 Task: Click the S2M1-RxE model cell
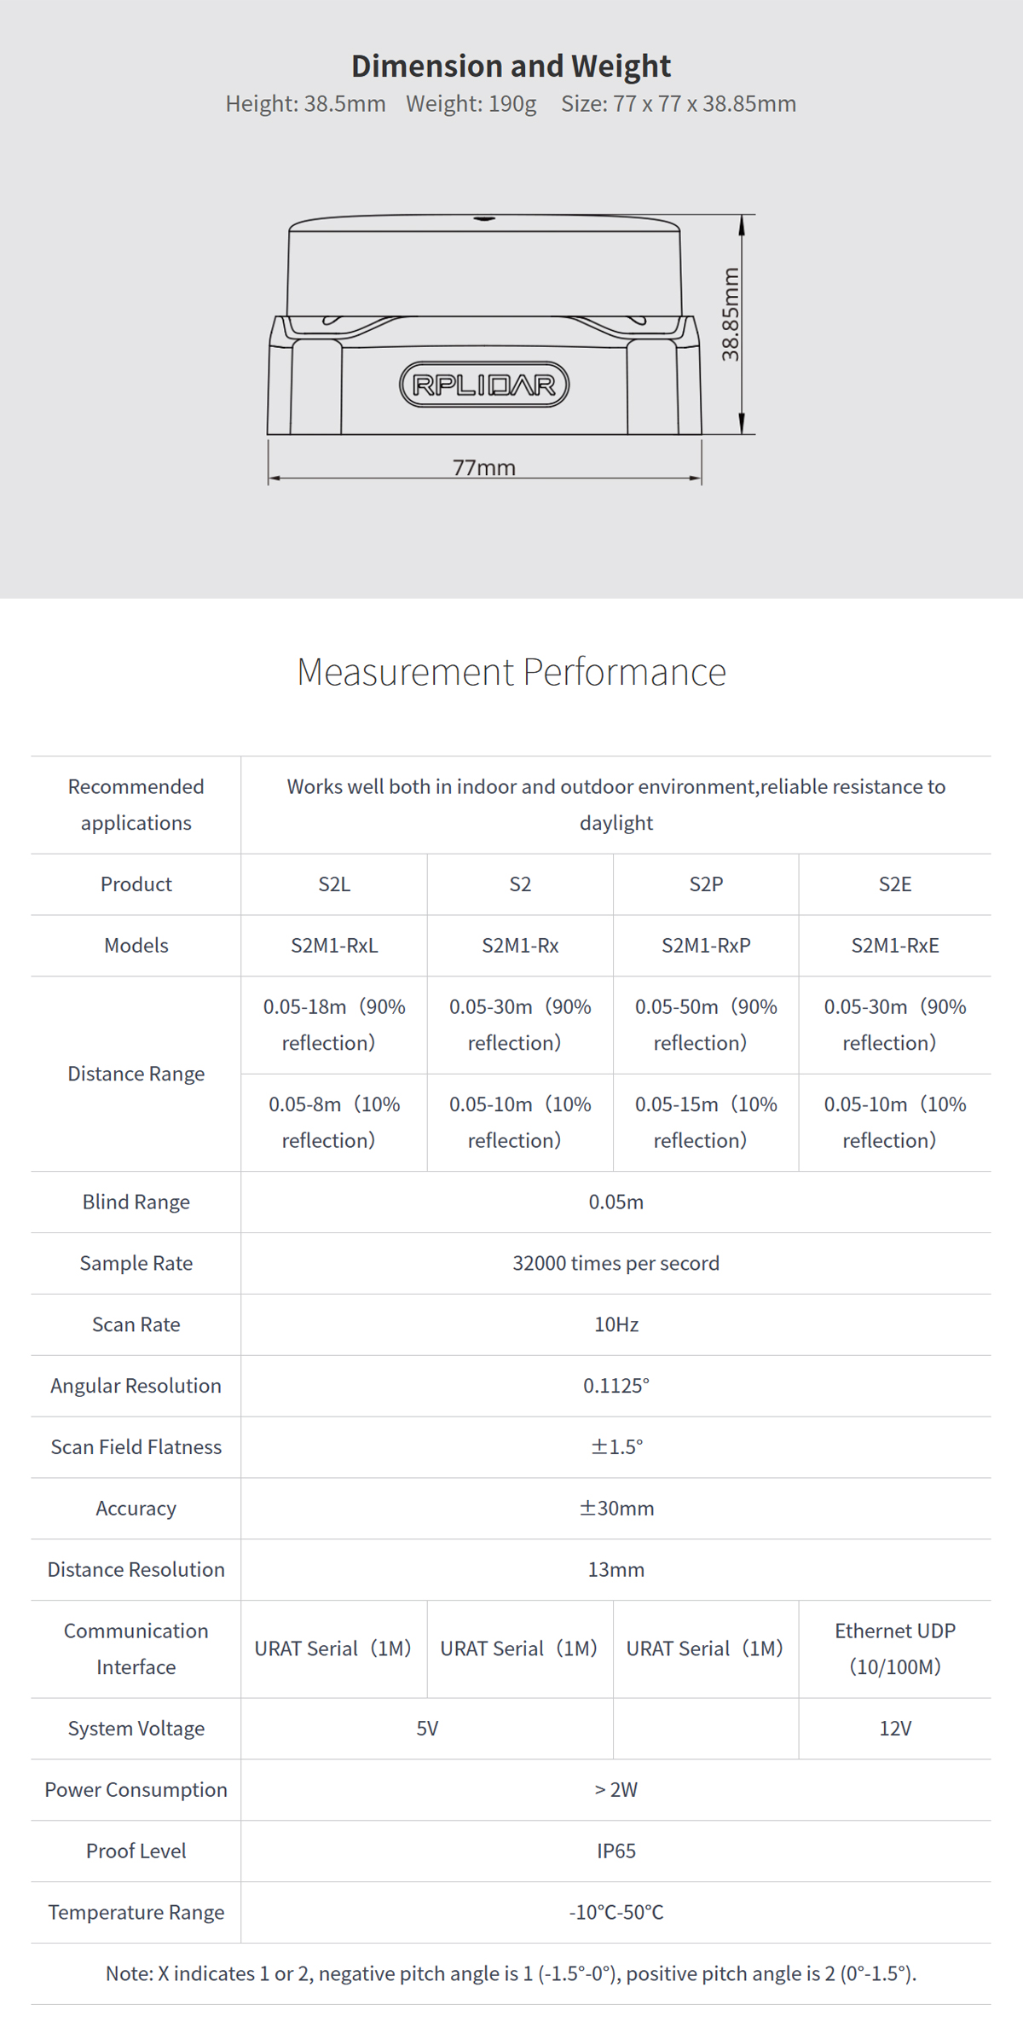[895, 946]
